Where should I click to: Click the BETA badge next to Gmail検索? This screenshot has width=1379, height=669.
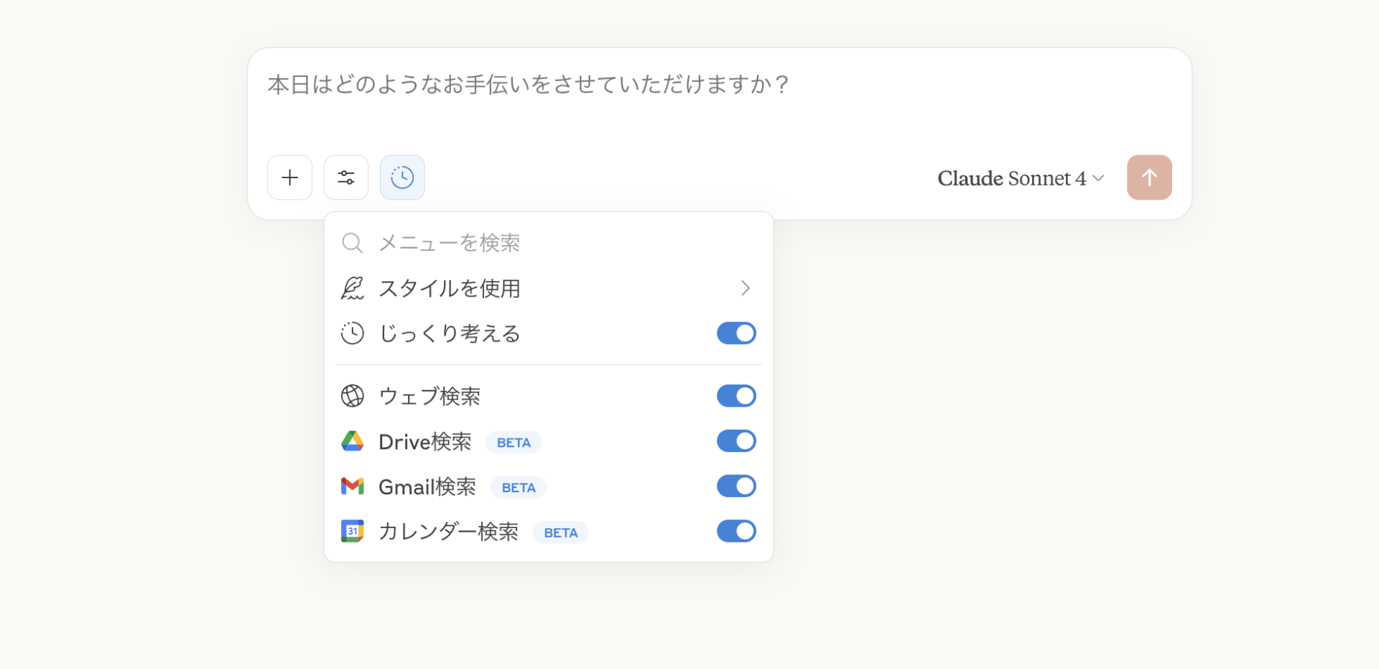click(518, 486)
